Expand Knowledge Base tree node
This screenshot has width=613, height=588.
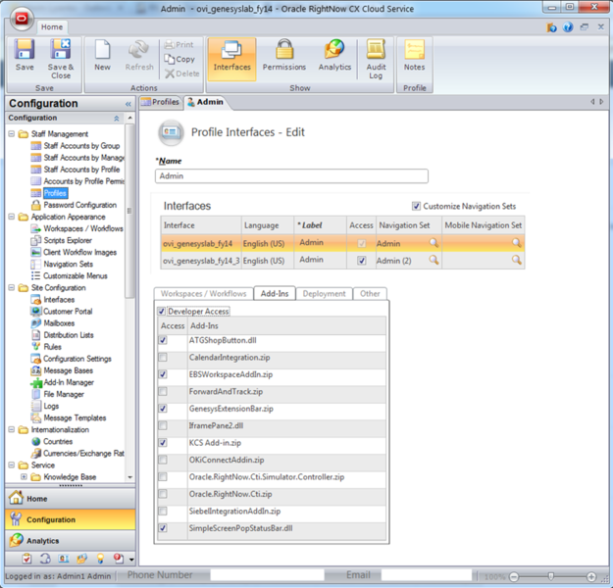[24, 476]
